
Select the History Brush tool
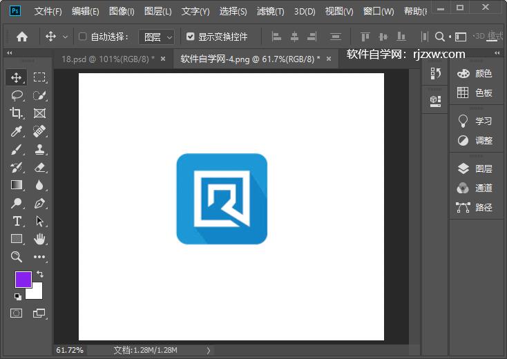[16, 167]
